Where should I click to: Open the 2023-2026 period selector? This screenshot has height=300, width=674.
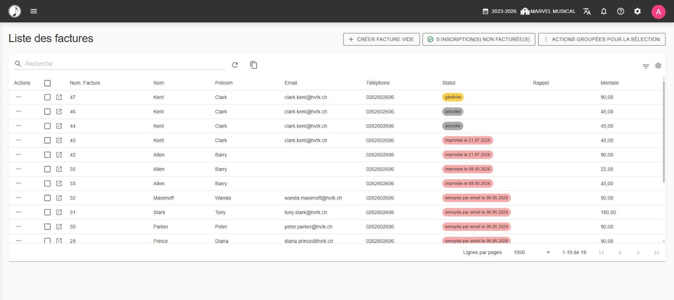point(499,11)
